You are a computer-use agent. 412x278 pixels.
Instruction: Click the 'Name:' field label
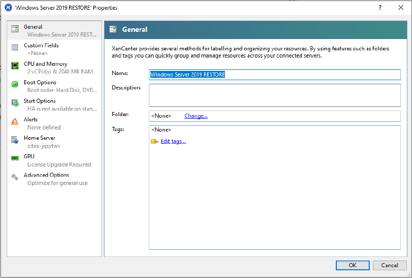(x=120, y=73)
